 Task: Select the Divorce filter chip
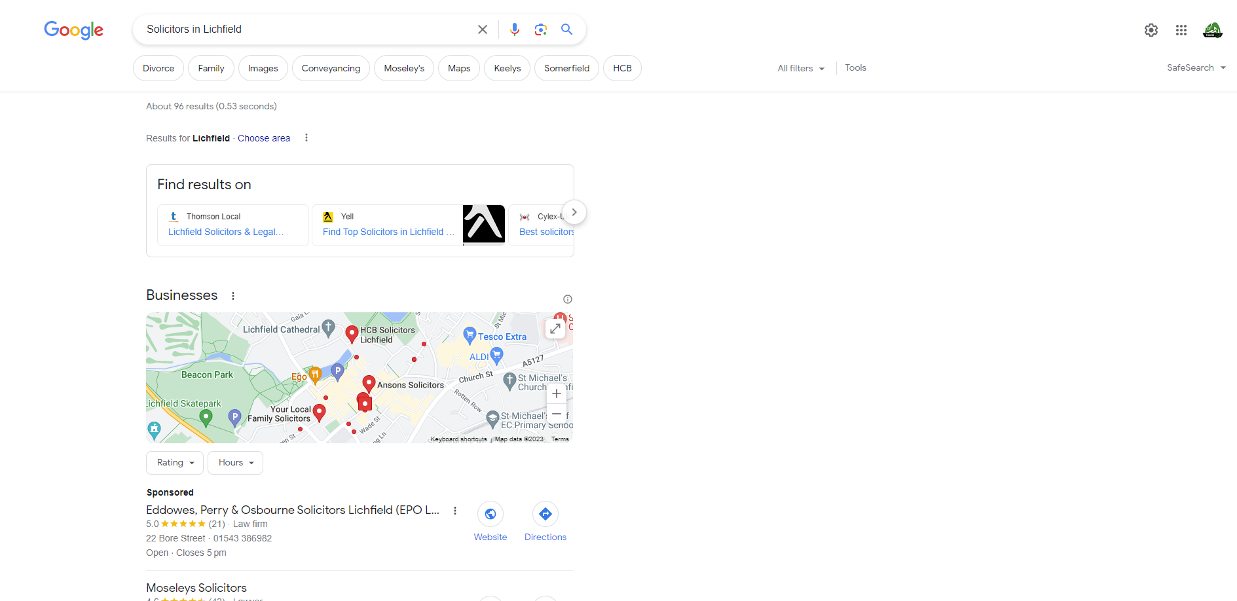coord(158,68)
